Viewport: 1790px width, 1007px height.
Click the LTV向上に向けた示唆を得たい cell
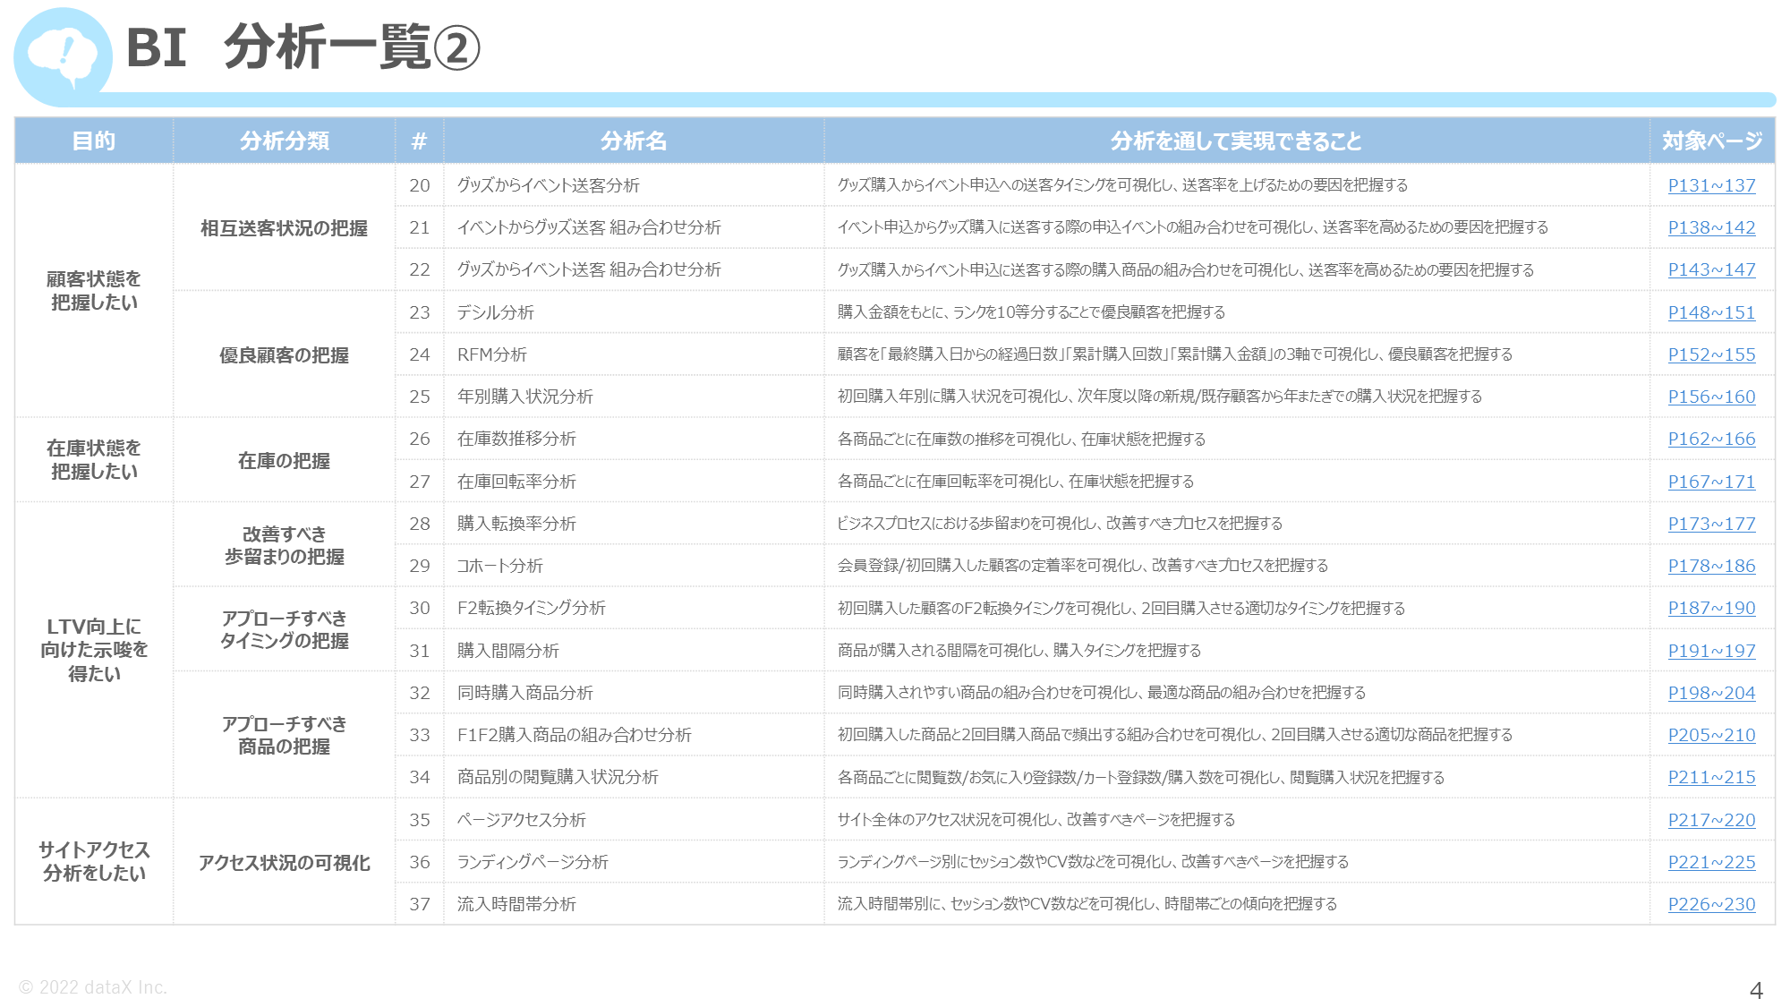(x=94, y=650)
